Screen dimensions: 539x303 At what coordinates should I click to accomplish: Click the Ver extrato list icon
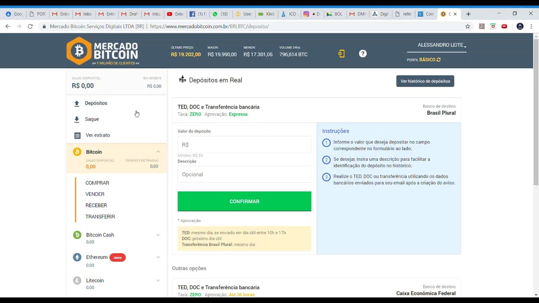click(77, 135)
